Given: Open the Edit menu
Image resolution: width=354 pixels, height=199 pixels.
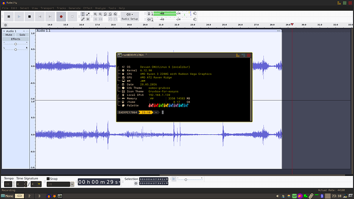Looking at the screenshot, I should pos(14,8).
